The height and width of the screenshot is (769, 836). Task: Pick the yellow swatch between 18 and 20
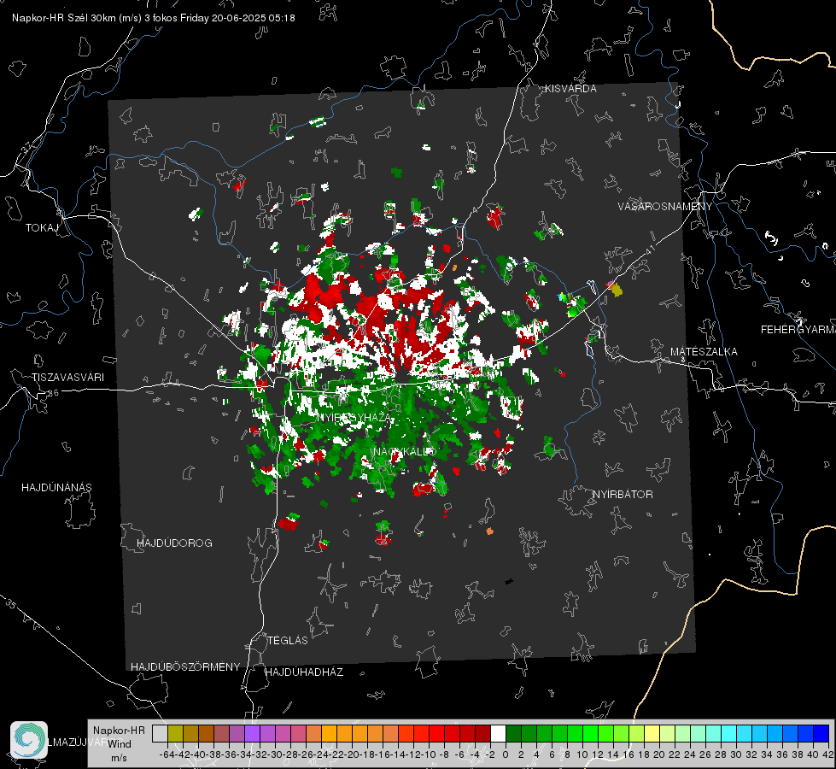tap(652, 733)
